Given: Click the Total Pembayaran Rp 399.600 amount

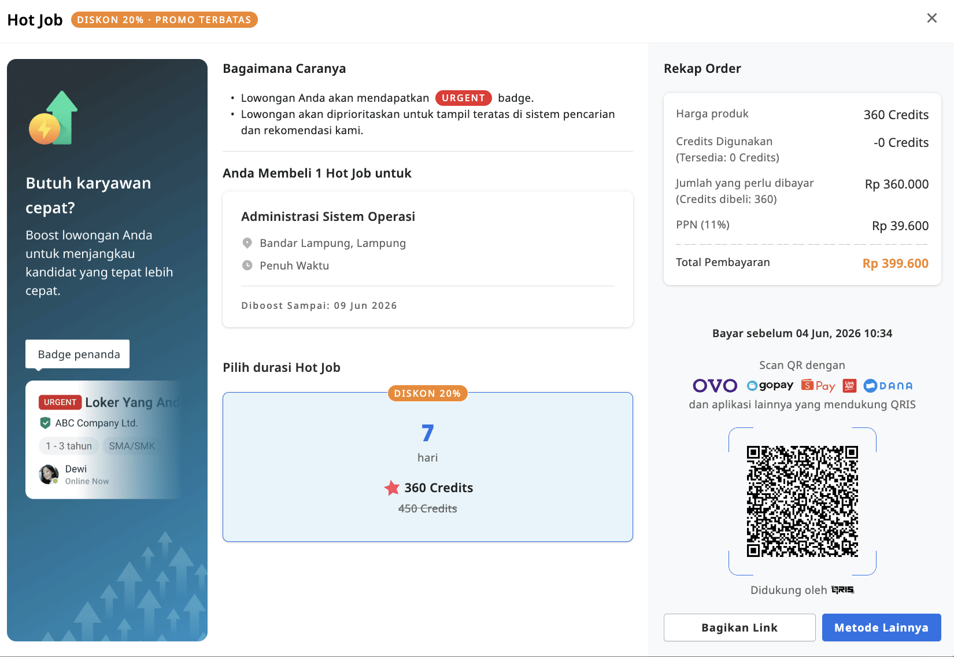Looking at the screenshot, I should (895, 263).
